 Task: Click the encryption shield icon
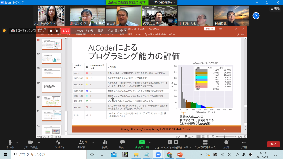click(x=4, y=30)
